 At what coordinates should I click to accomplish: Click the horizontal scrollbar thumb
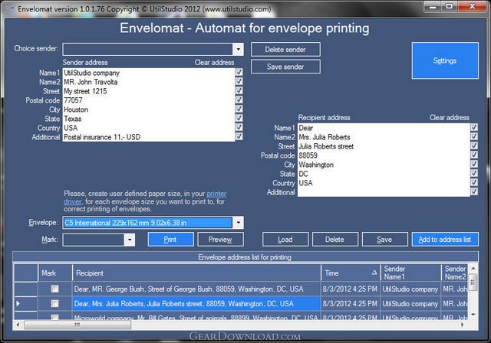77,325
